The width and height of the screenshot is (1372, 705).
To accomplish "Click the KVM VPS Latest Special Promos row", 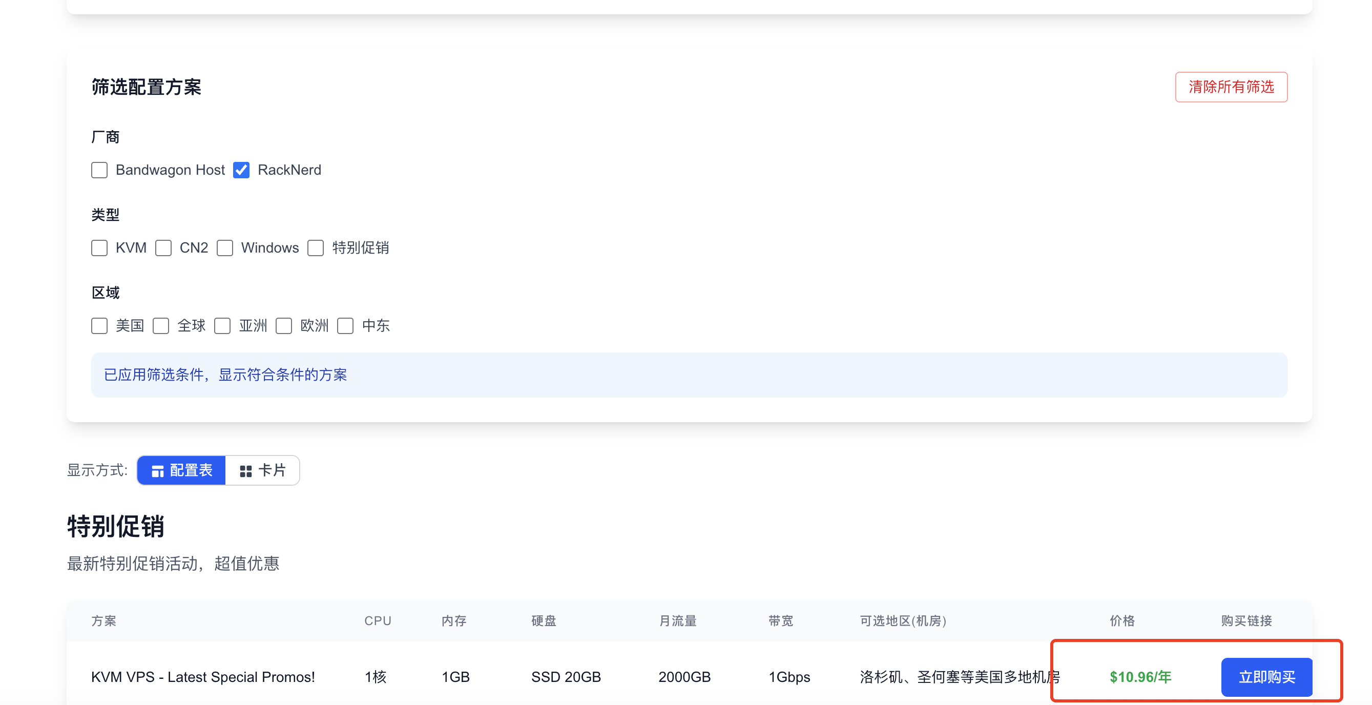I will (x=203, y=677).
